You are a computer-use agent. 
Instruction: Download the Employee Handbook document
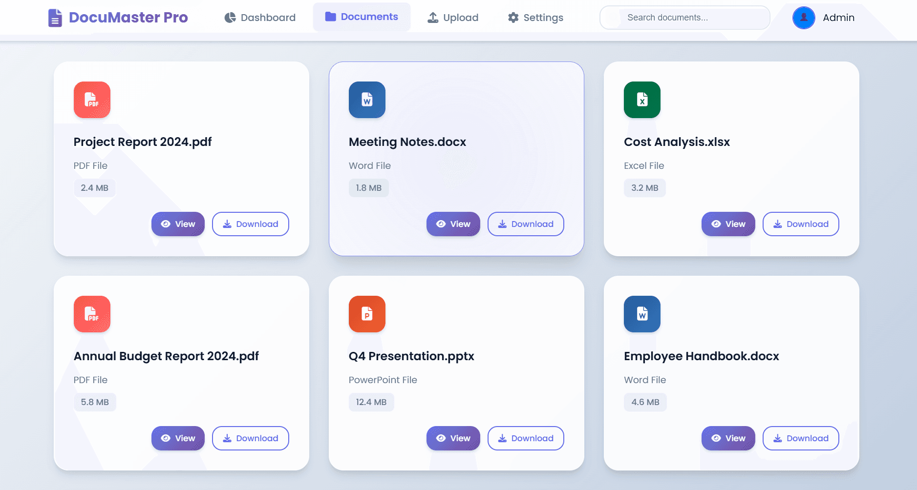[800, 438]
